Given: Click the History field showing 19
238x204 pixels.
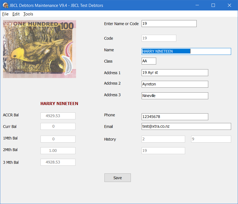Looking at the screenshot, I should [x=163, y=151].
